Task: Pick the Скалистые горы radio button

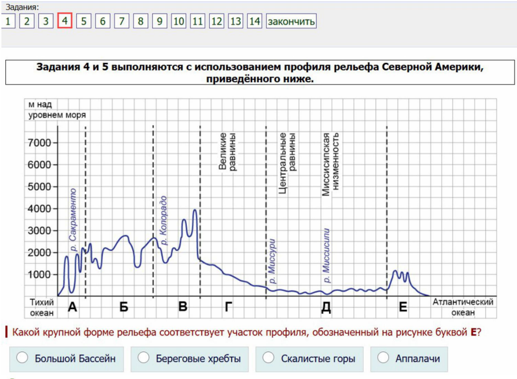Action: [x=269, y=358]
